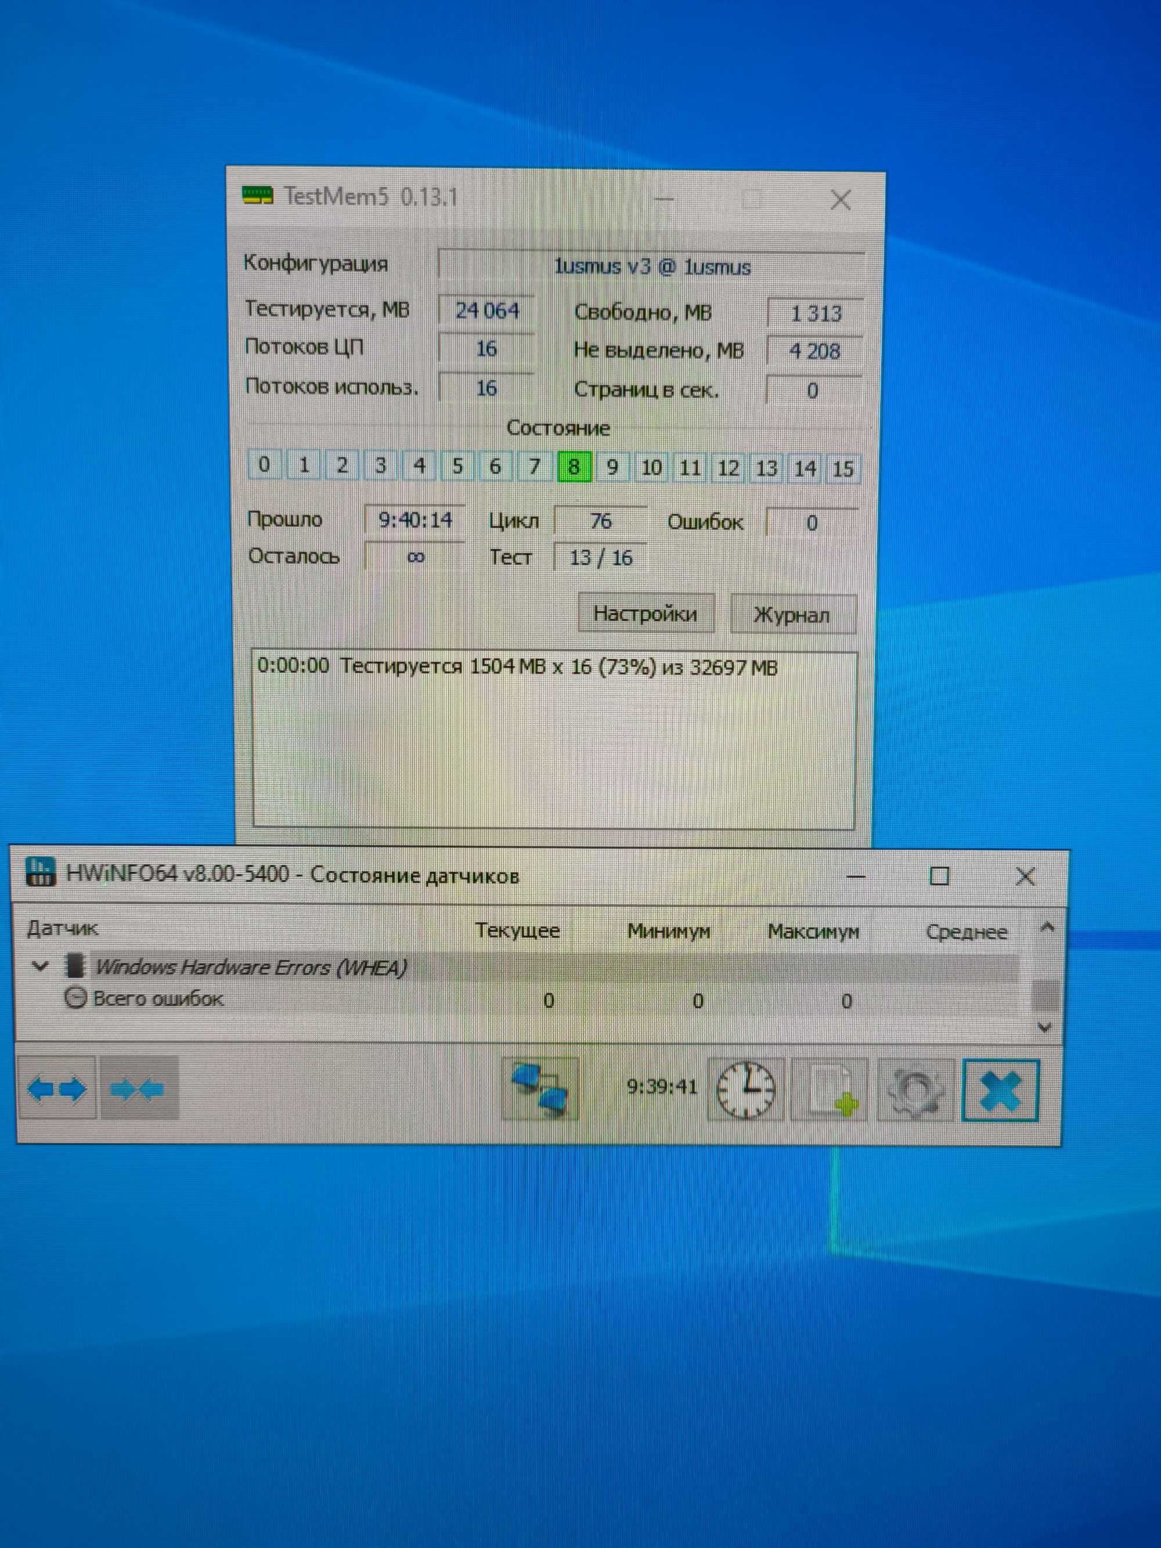
Task: Click the configuration field 1usmus v3
Action: pyautogui.click(x=651, y=266)
